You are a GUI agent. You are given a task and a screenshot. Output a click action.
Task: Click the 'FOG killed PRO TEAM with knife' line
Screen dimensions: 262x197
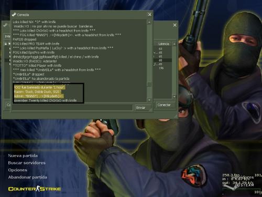pos(36,44)
